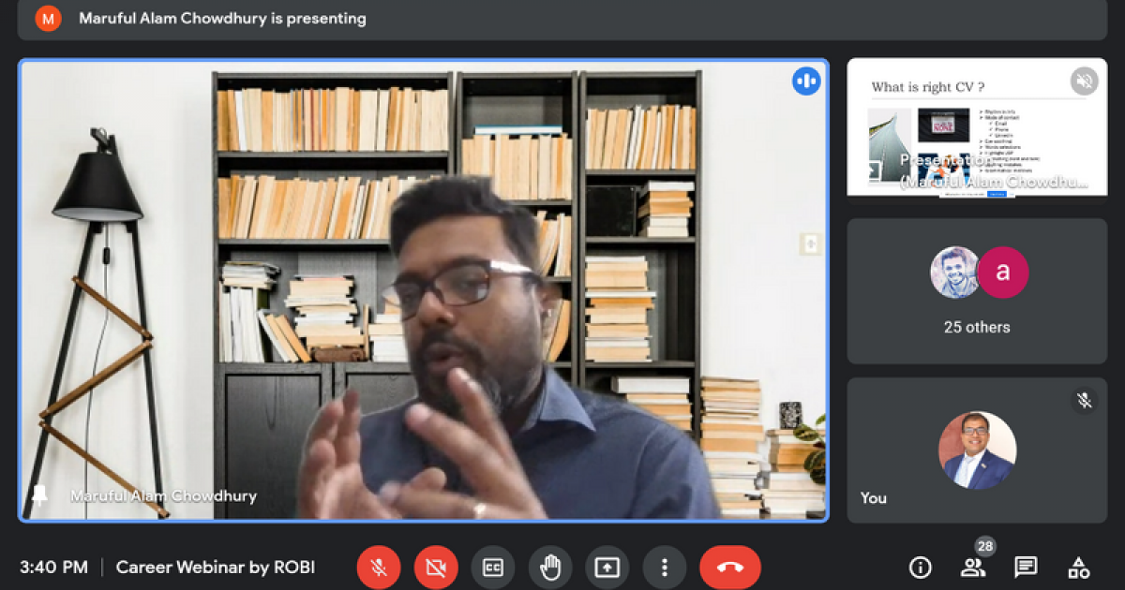The image size is (1125, 590).
Task: Raise hand in the meeting
Action: click(x=550, y=568)
